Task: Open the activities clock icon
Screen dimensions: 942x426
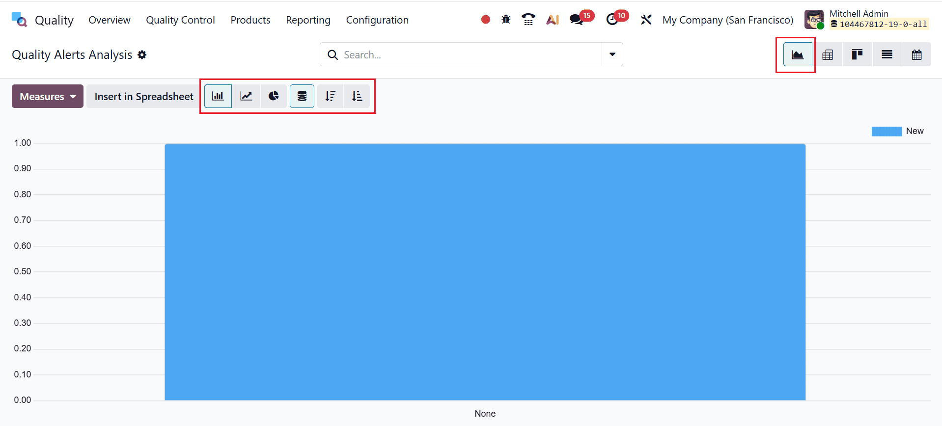Action: pyautogui.click(x=612, y=20)
